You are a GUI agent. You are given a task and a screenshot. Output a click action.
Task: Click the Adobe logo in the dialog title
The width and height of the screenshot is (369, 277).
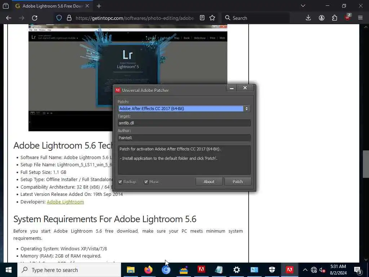point(118,90)
